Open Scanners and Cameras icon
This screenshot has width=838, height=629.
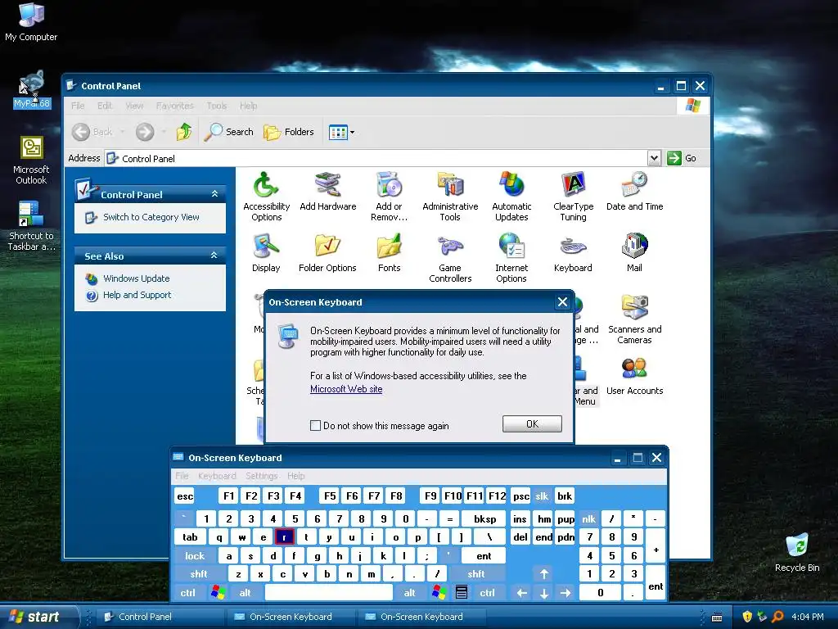pyautogui.click(x=634, y=319)
